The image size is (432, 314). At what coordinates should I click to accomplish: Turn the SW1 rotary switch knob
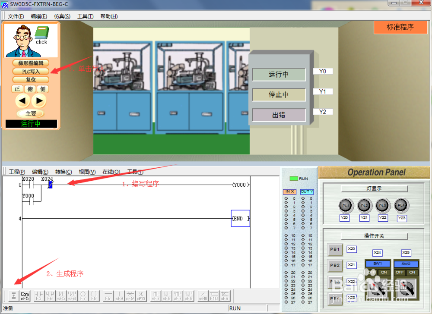[378, 288]
